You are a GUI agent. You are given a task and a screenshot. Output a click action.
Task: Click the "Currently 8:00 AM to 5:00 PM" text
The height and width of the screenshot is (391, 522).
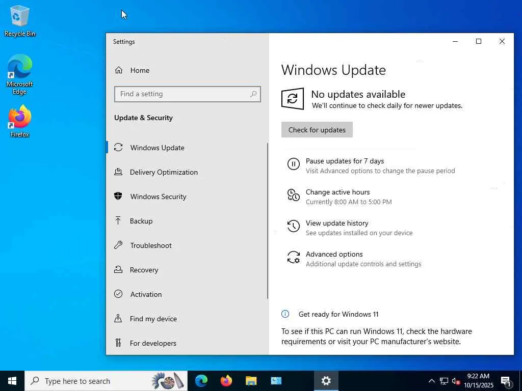click(349, 202)
